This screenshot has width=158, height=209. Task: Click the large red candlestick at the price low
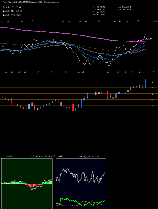[73, 107]
